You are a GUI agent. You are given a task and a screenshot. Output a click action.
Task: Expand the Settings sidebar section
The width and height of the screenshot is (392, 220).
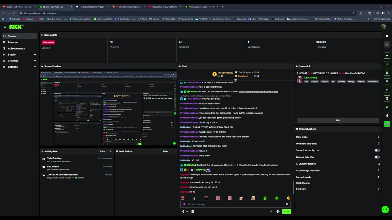point(20,67)
